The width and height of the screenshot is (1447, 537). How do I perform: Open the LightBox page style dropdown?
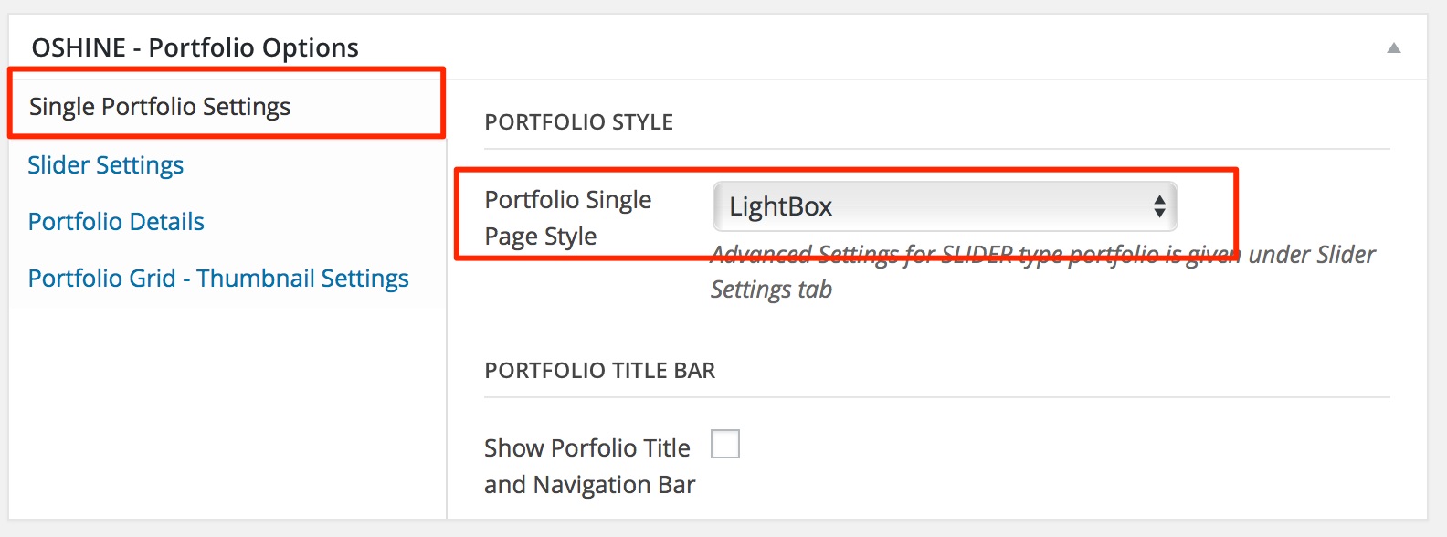(932, 206)
